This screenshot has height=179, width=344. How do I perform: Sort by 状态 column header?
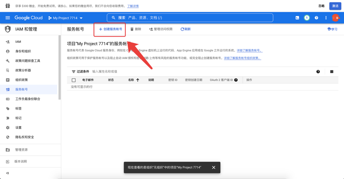(111, 80)
